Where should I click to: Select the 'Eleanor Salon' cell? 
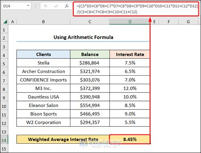[43, 105]
